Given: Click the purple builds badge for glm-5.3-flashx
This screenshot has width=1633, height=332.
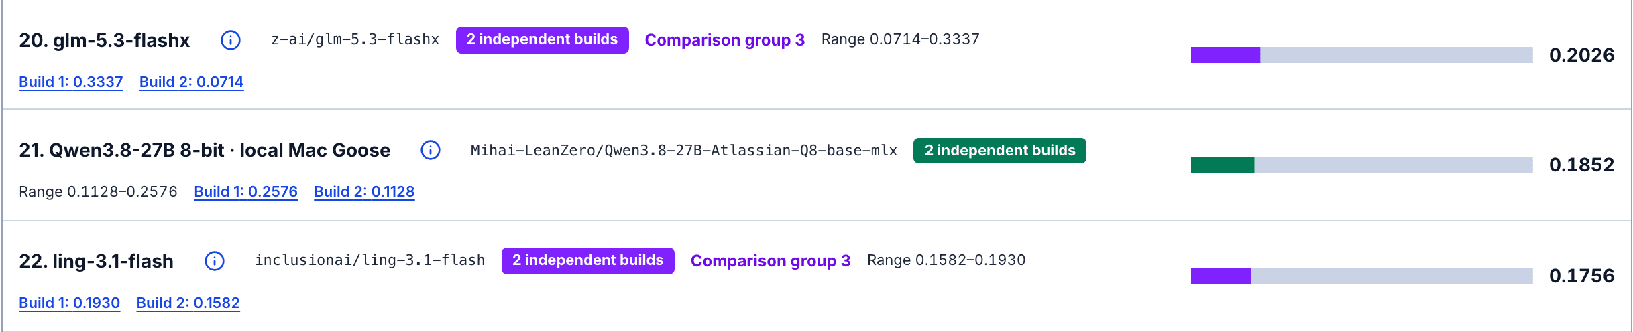Looking at the screenshot, I should point(543,39).
